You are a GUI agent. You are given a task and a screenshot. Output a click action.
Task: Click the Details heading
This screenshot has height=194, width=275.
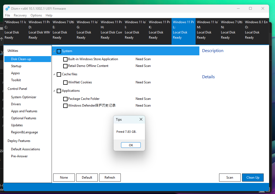(208, 77)
